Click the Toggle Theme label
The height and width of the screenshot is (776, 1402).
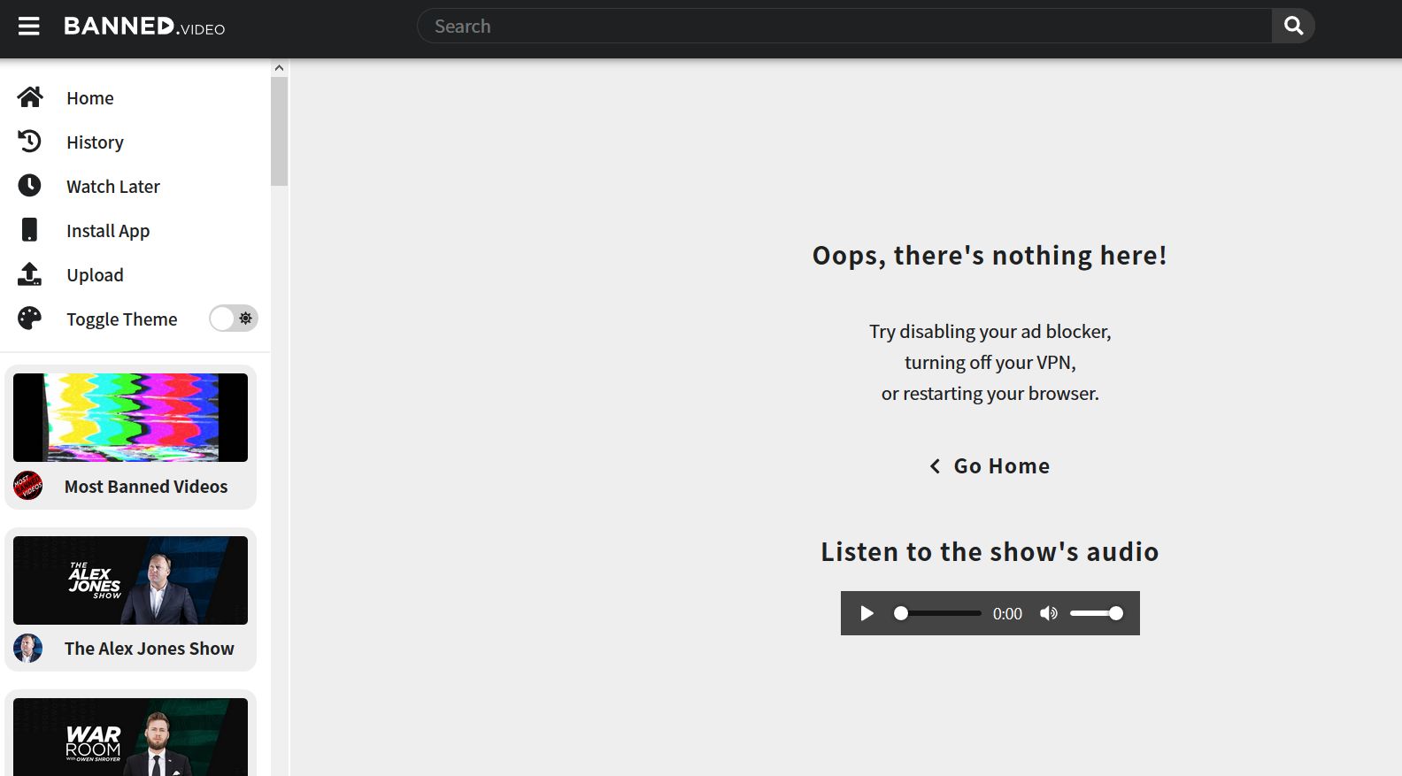[122, 319]
